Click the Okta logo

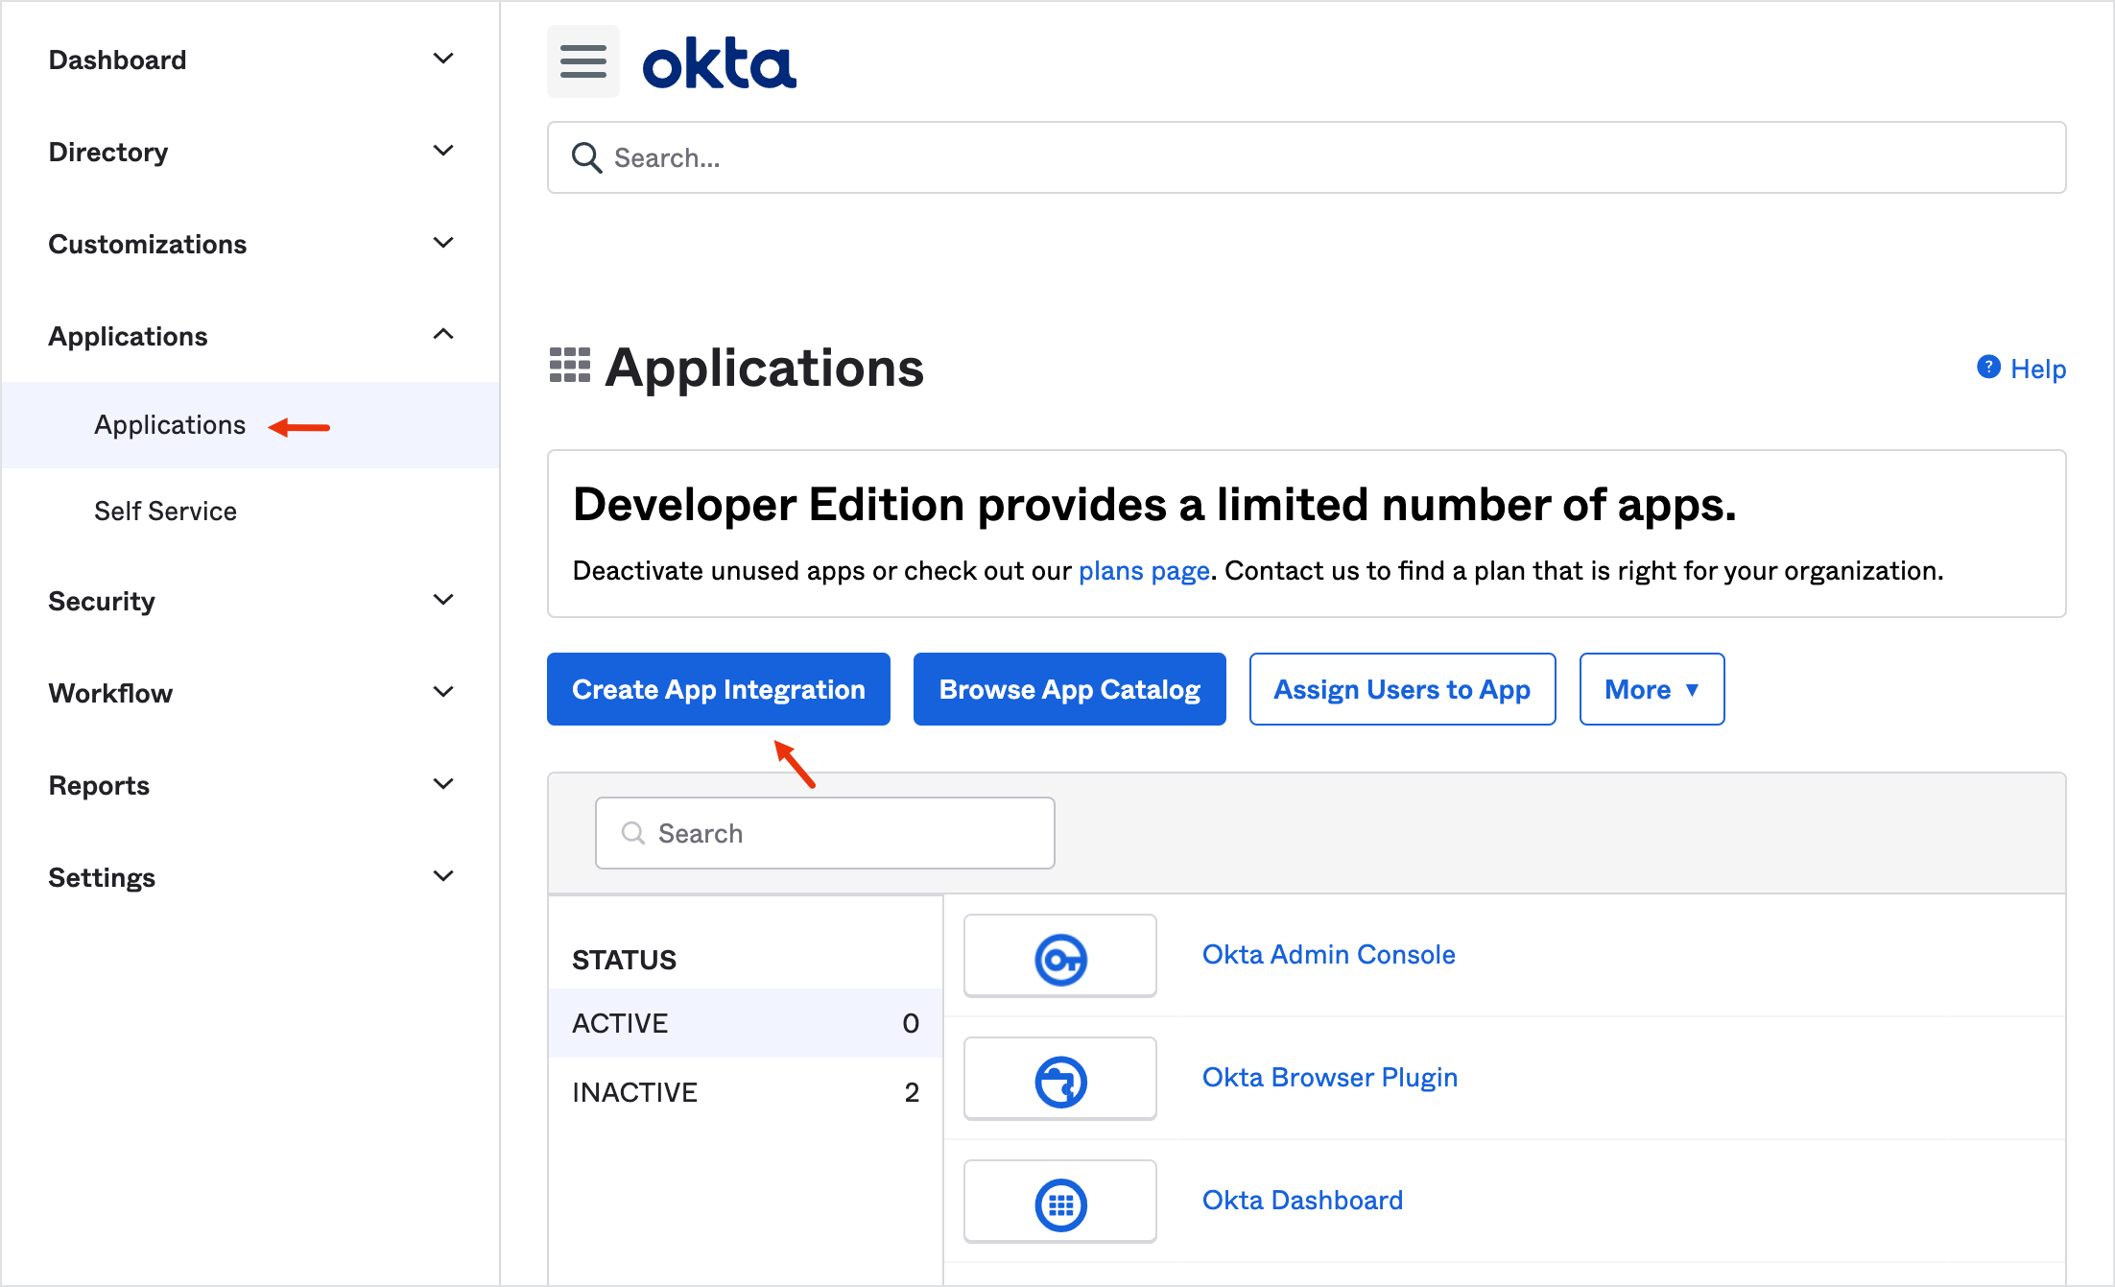(719, 63)
